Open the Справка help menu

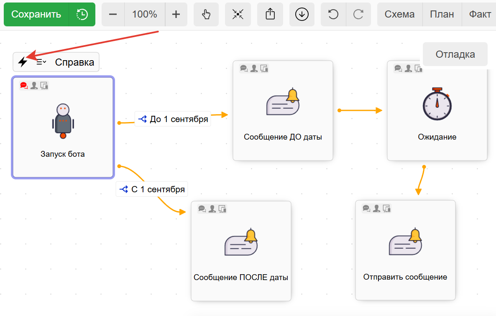pyautogui.click(x=74, y=62)
